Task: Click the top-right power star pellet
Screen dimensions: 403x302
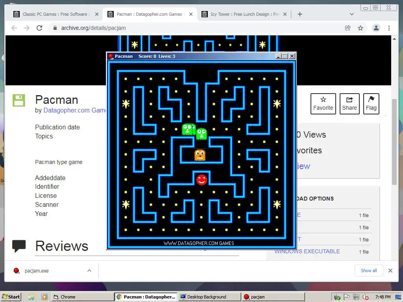Action: 277,104
